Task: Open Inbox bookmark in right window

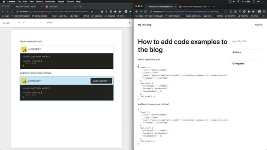Action: click(208, 16)
